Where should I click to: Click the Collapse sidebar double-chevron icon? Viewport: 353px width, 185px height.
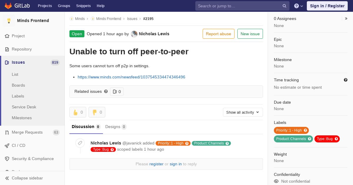pyautogui.click(x=7, y=178)
